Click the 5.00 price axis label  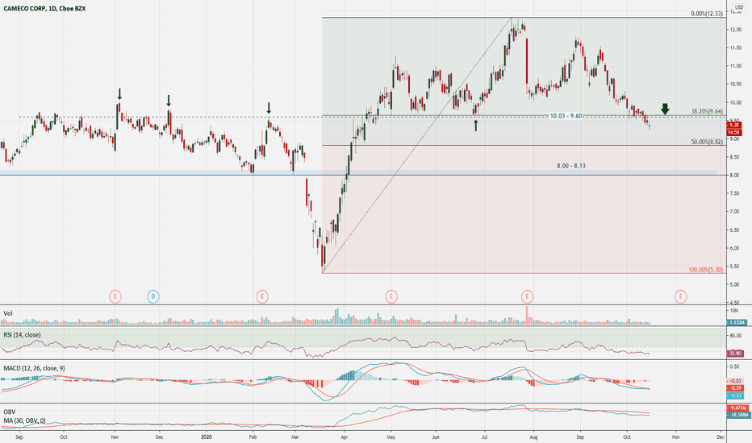(x=734, y=284)
